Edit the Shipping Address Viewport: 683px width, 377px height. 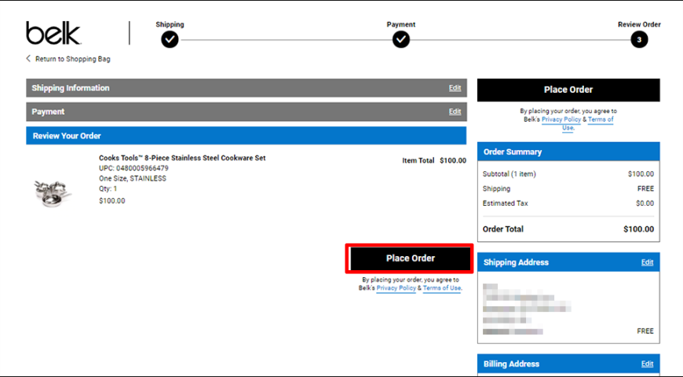[x=648, y=262]
